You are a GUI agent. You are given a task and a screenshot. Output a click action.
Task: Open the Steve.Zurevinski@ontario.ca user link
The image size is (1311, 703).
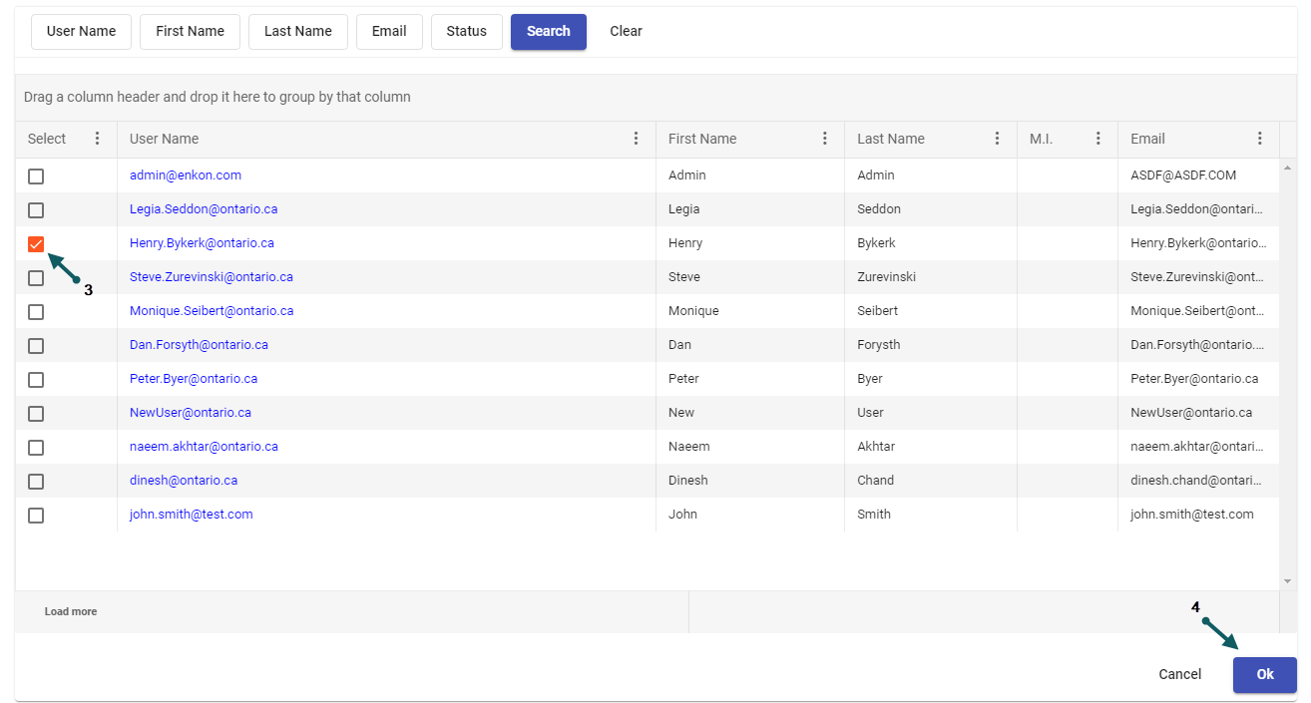pos(212,277)
